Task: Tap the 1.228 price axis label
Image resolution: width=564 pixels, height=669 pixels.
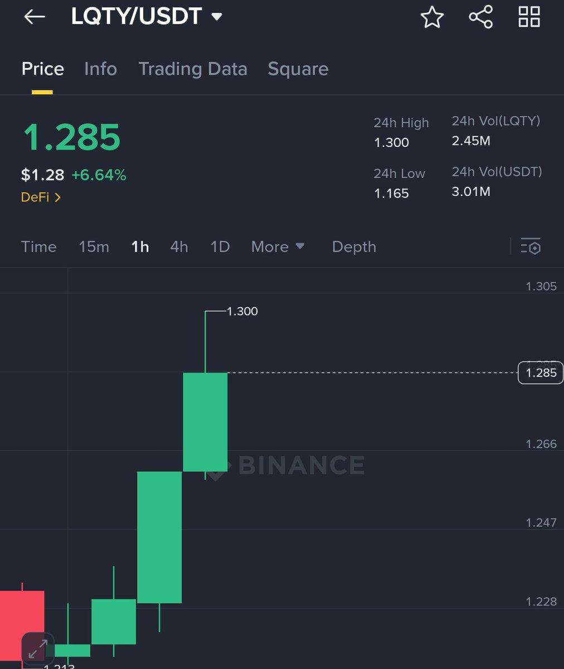Action: pyautogui.click(x=541, y=602)
